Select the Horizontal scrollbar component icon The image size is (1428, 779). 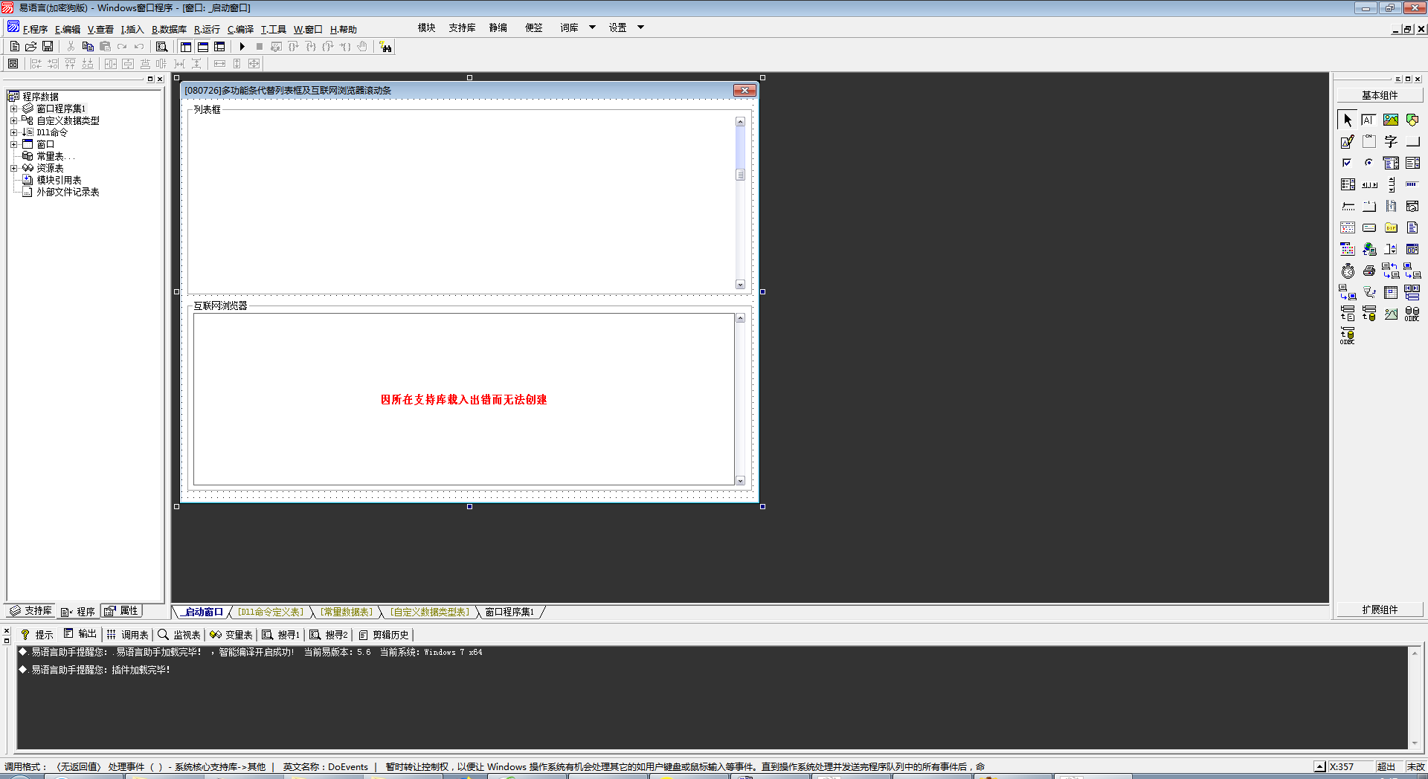pos(1369,184)
